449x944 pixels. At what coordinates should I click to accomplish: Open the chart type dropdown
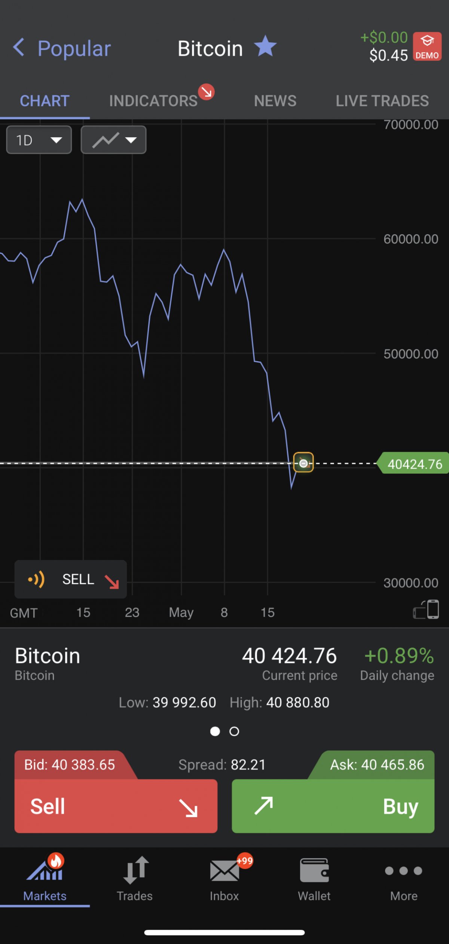point(114,140)
